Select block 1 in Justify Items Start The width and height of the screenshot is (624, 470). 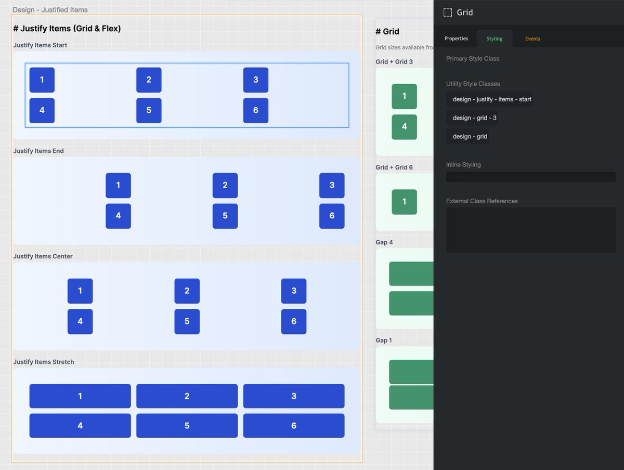click(42, 80)
